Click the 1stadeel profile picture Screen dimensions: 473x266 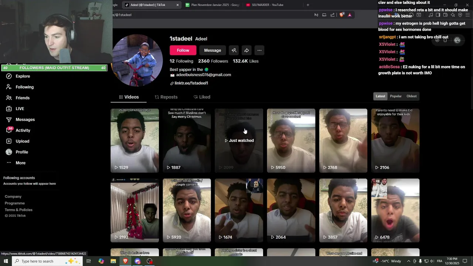pyautogui.click(x=137, y=60)
